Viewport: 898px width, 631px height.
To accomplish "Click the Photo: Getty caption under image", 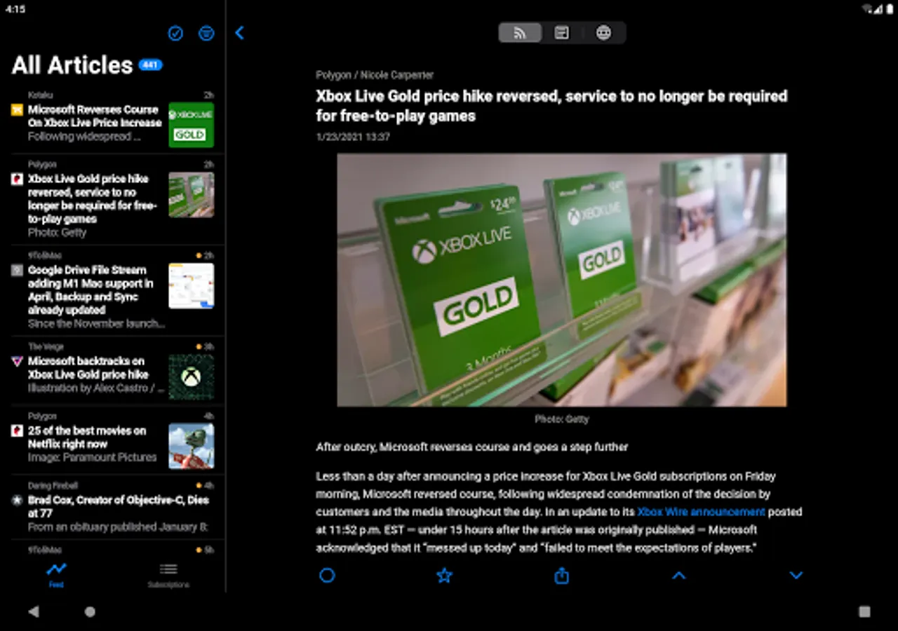I will [561, 419].
